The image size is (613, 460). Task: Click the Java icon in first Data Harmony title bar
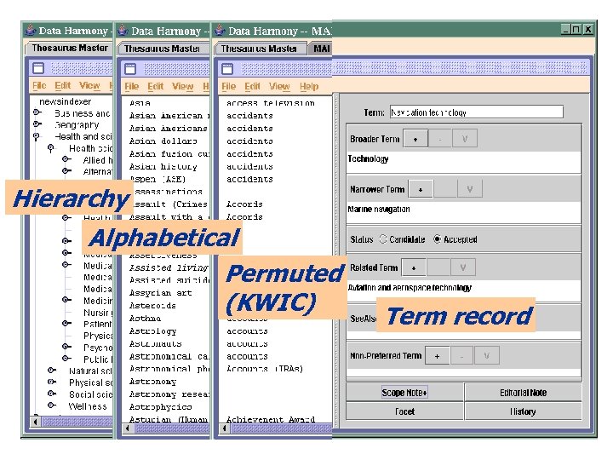tap(30, 30)
